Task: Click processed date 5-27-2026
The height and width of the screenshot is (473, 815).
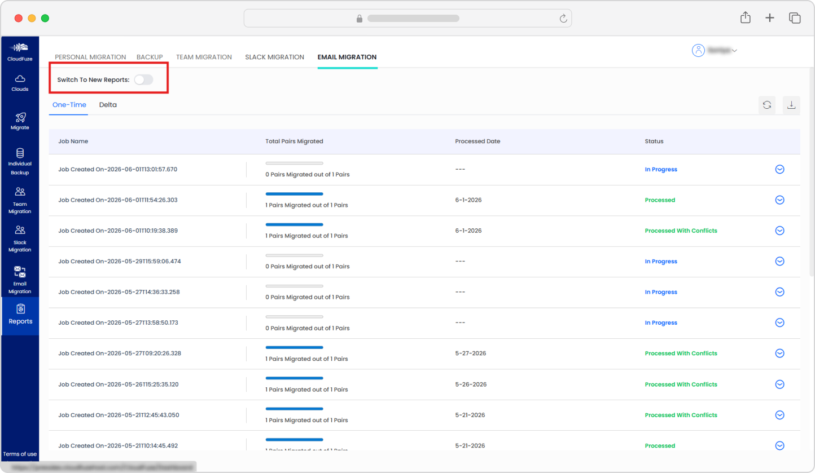Action: click(471, 353)
